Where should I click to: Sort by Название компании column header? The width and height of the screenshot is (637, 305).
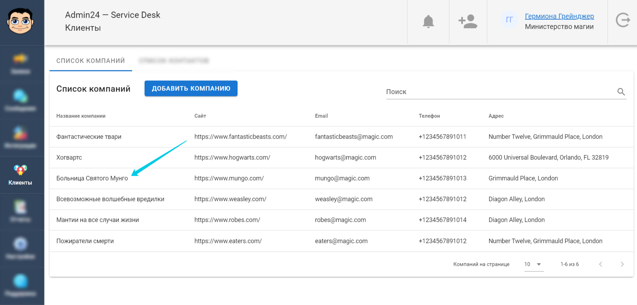click(81, 116)
